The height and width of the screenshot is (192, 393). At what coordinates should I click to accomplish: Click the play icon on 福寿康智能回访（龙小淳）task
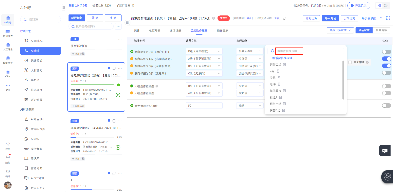[x=118, y=147]
